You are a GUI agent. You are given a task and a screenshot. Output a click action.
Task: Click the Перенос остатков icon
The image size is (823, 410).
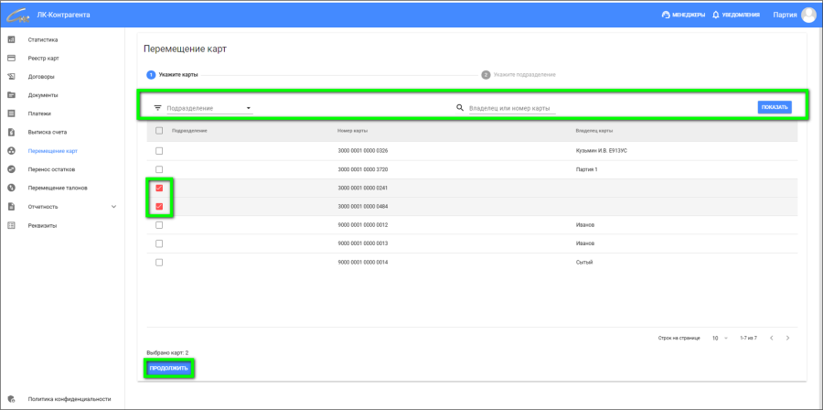click(11, 169)
